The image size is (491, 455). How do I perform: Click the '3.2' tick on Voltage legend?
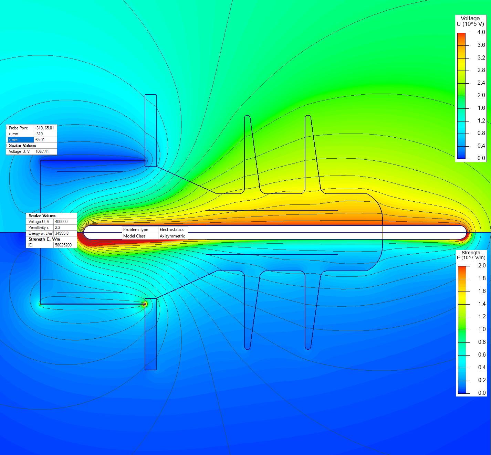481,57
